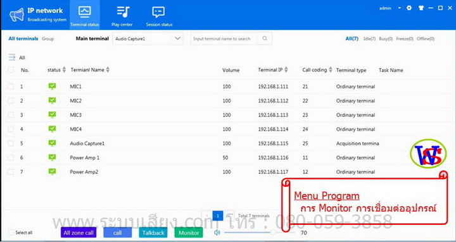Sort by Terminal IP column arrows

[286, 70]
